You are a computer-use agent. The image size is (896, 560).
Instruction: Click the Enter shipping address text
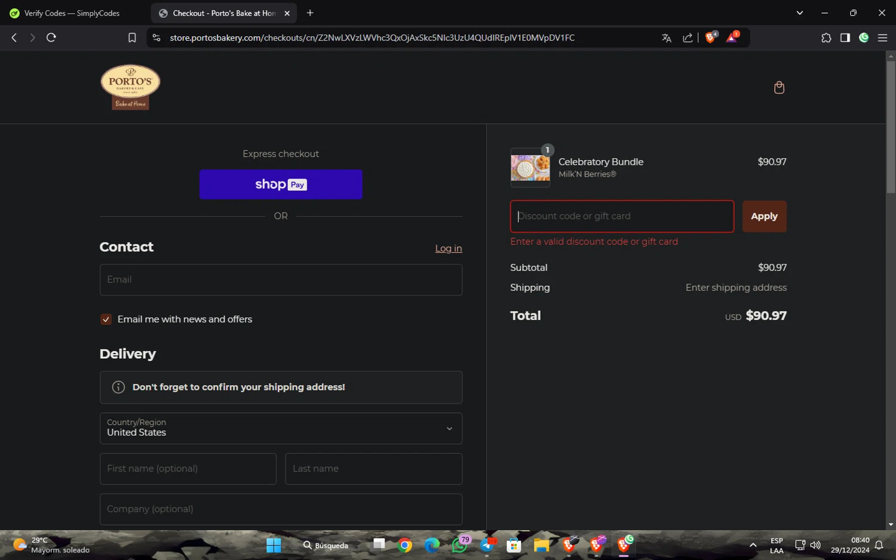736,288
